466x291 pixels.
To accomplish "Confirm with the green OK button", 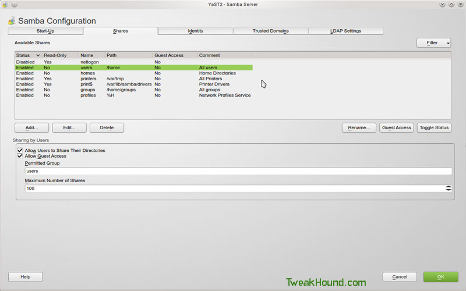I will point(441,277).
